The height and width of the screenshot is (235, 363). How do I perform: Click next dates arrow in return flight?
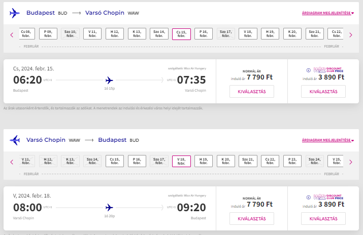(352, 162)
